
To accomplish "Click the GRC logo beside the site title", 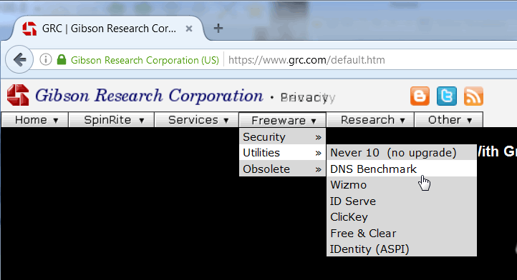I will [x=18, y=95].
